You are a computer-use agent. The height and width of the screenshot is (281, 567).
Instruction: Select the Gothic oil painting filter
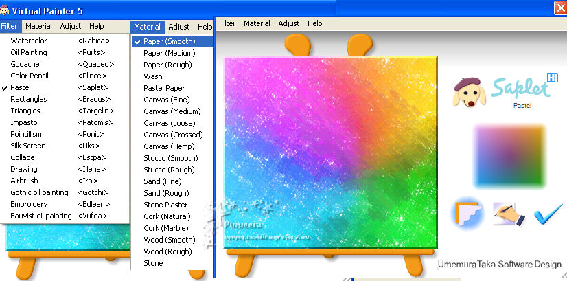[65, 192]
